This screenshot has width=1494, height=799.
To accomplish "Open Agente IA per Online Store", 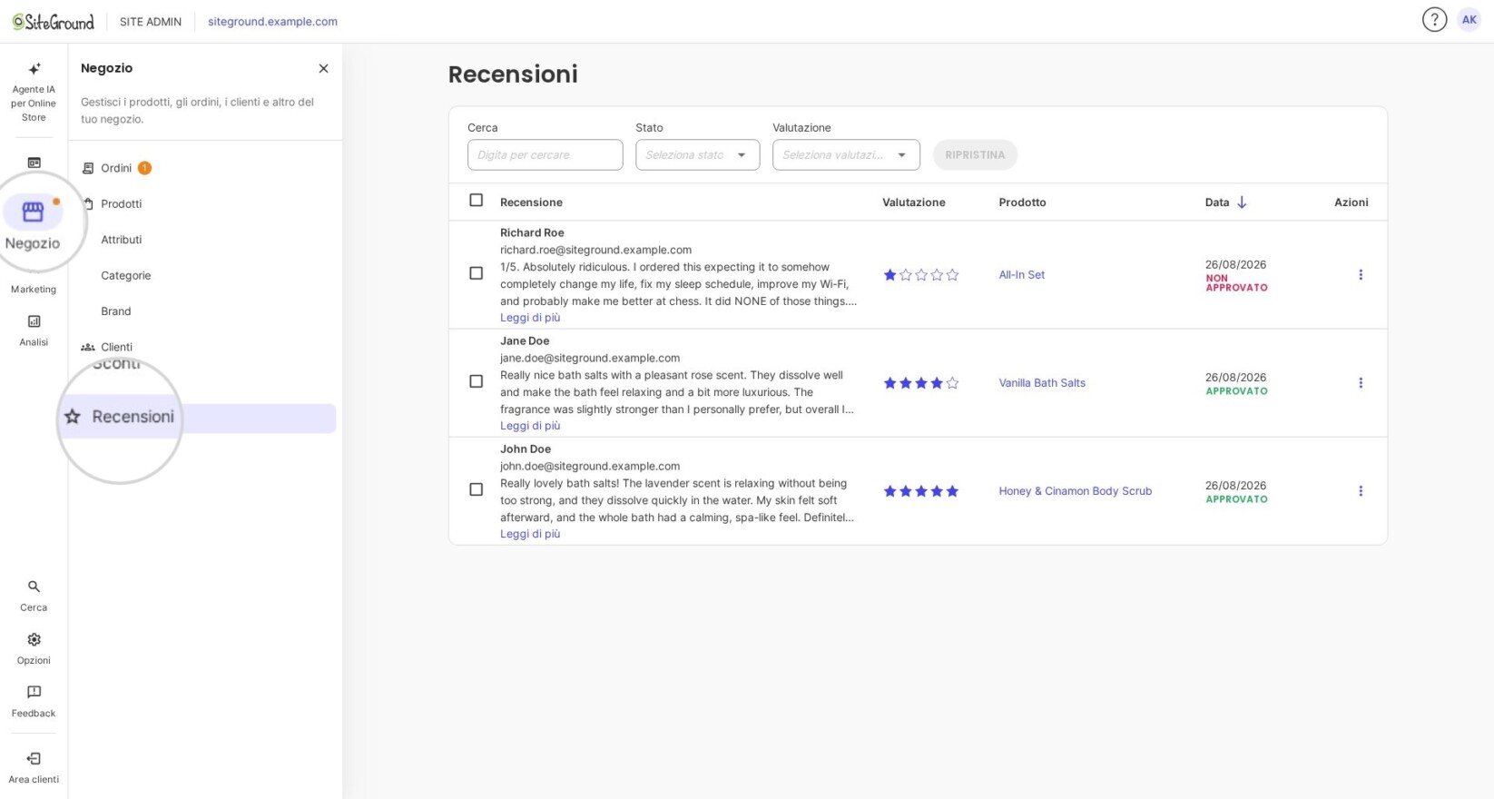I will point(34,92).
